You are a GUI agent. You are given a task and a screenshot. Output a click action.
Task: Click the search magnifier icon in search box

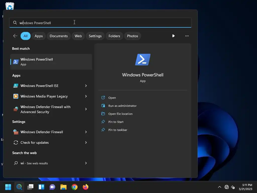point(15,23)
